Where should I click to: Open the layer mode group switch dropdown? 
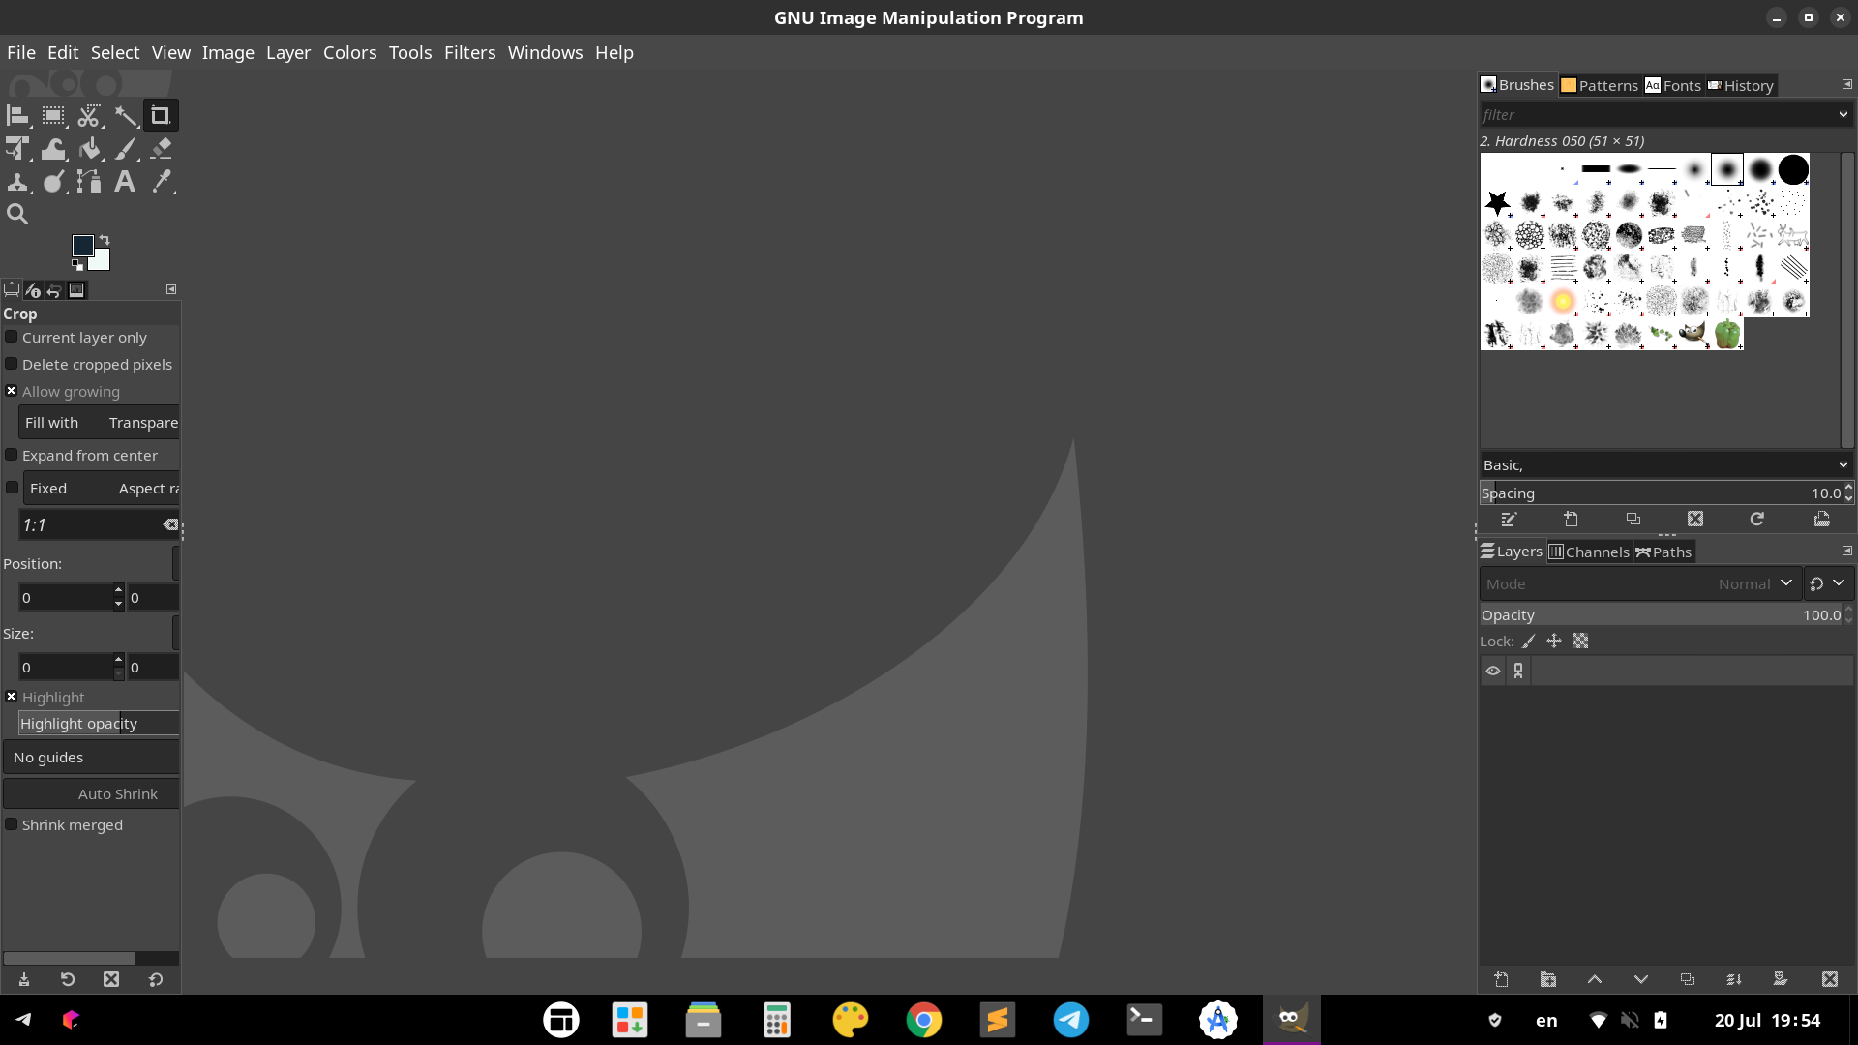(x=1828, y=583)
